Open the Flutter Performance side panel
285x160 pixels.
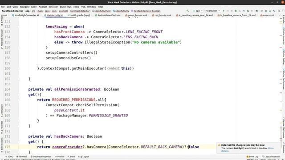[x=283, y=79]
